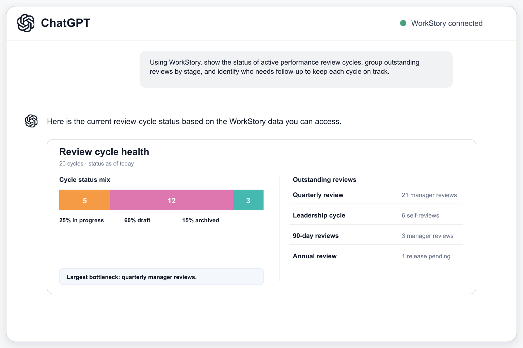Click the orange in-progress bar segment showing 5
523x348 pixels.
(x=85, y=200)
